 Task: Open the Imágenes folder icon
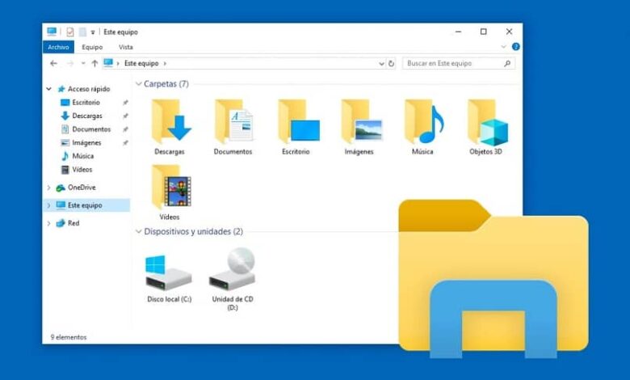tap(361, 121)
